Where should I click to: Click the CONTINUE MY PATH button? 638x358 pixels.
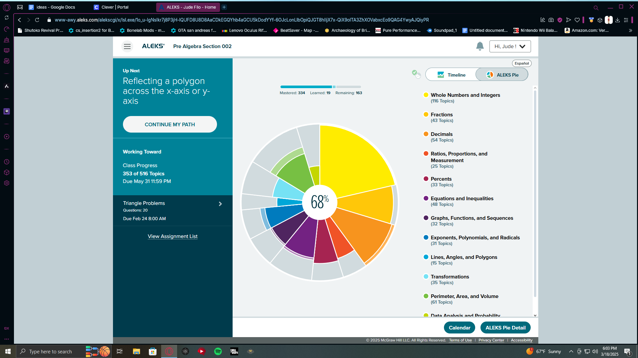(170, 124)
